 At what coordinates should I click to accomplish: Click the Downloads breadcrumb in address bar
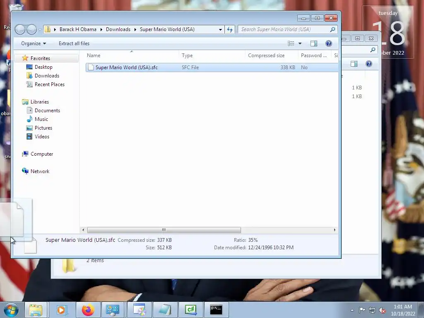pos(118,29)
